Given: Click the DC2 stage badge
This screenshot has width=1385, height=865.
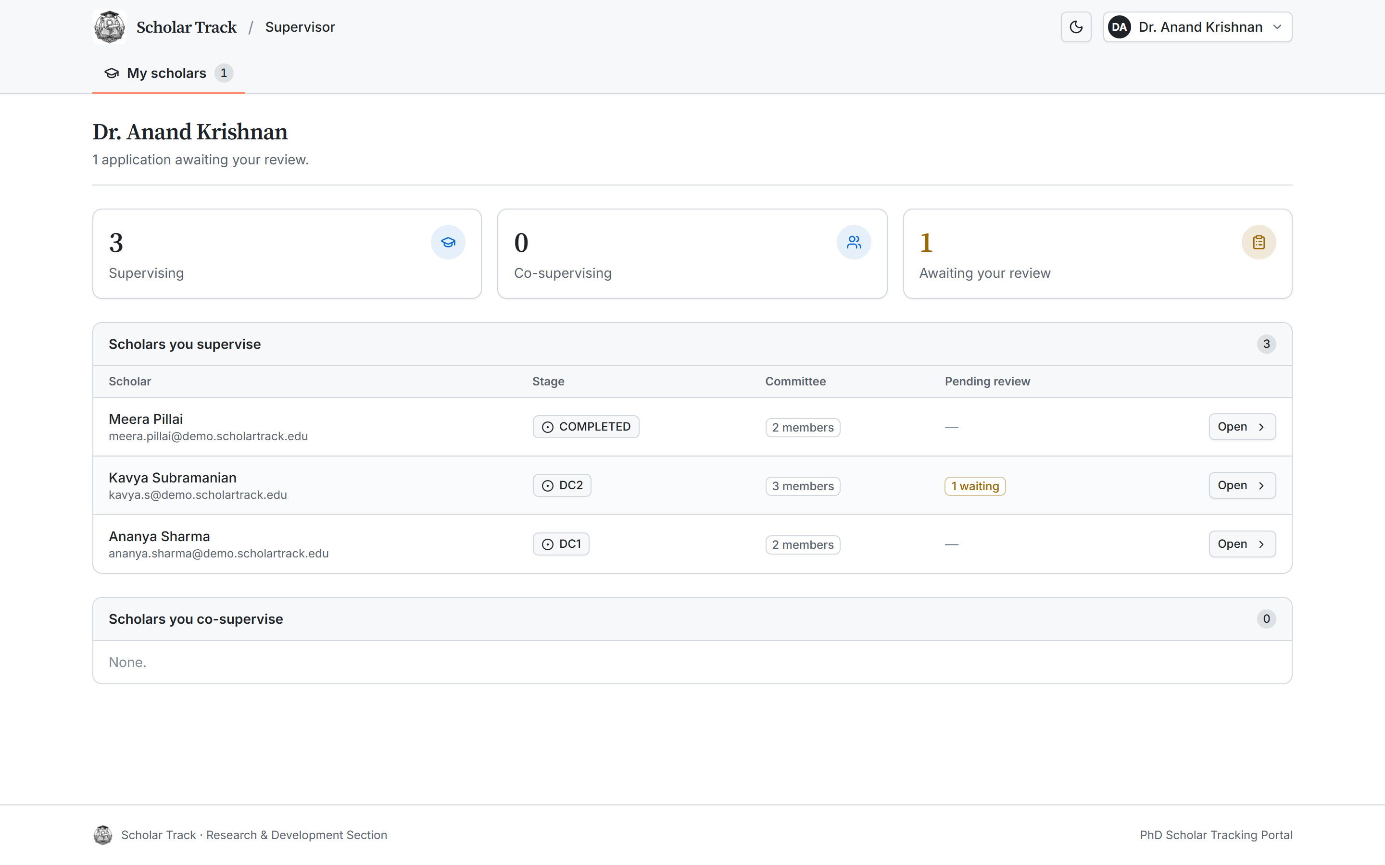Looking at the screenshot, I should (561, 485).
